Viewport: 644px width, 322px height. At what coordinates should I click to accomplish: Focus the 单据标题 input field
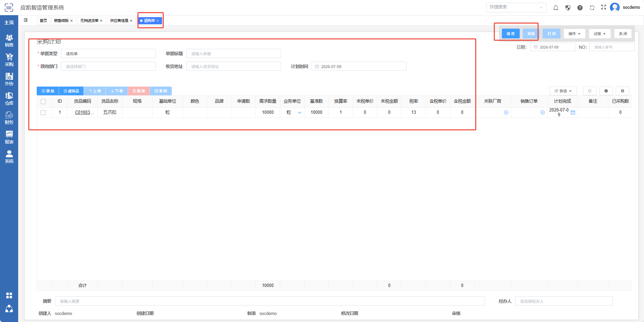pos(234,54)
